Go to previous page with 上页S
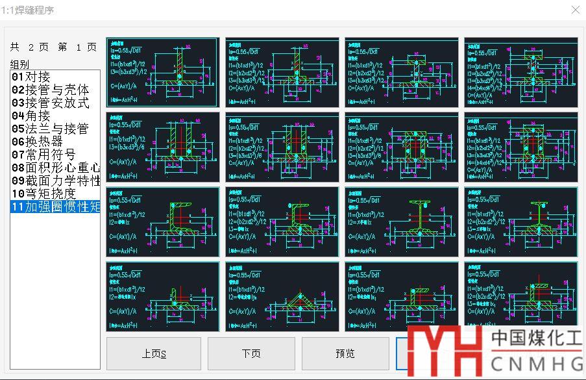 tap(154, 354)
